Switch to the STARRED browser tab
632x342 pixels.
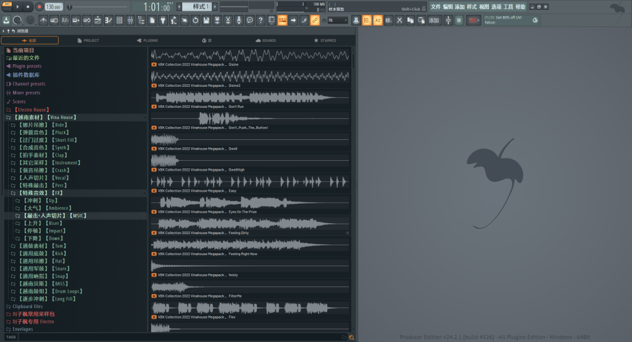click(x=325, y=40)
